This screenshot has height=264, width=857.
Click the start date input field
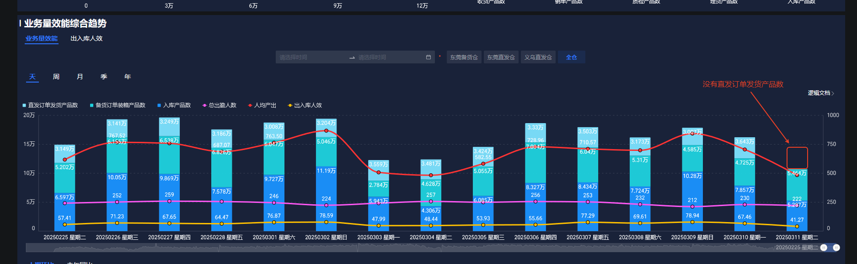(x=311, y=57)
